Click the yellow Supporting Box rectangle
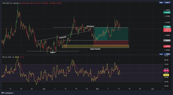The height and width of the screenshot is (95, 173). (x=95, y=46)
